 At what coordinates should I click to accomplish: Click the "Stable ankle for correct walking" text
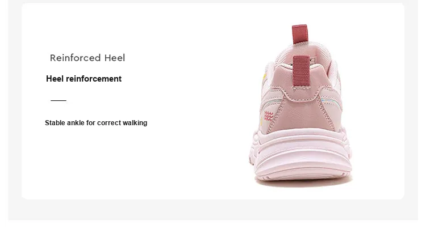pos(96,123)
